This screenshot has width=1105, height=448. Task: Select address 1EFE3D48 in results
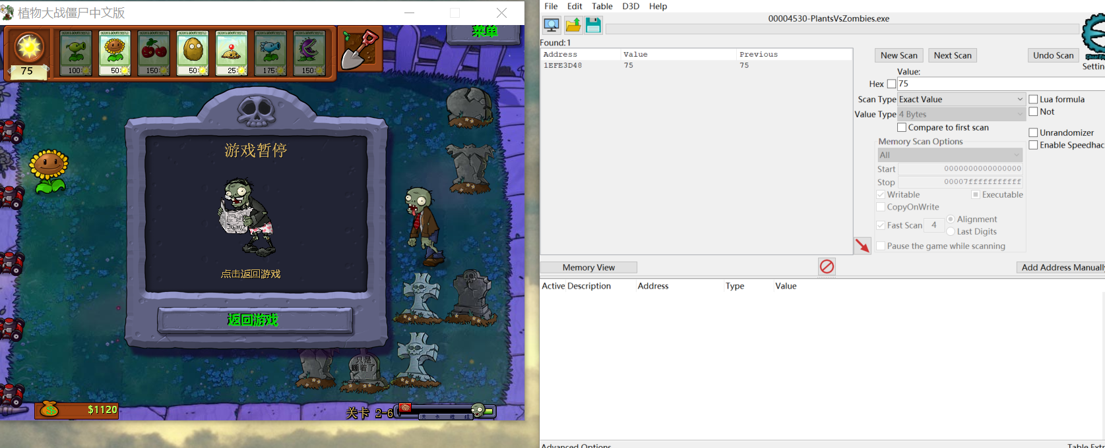tap(696, 65)
